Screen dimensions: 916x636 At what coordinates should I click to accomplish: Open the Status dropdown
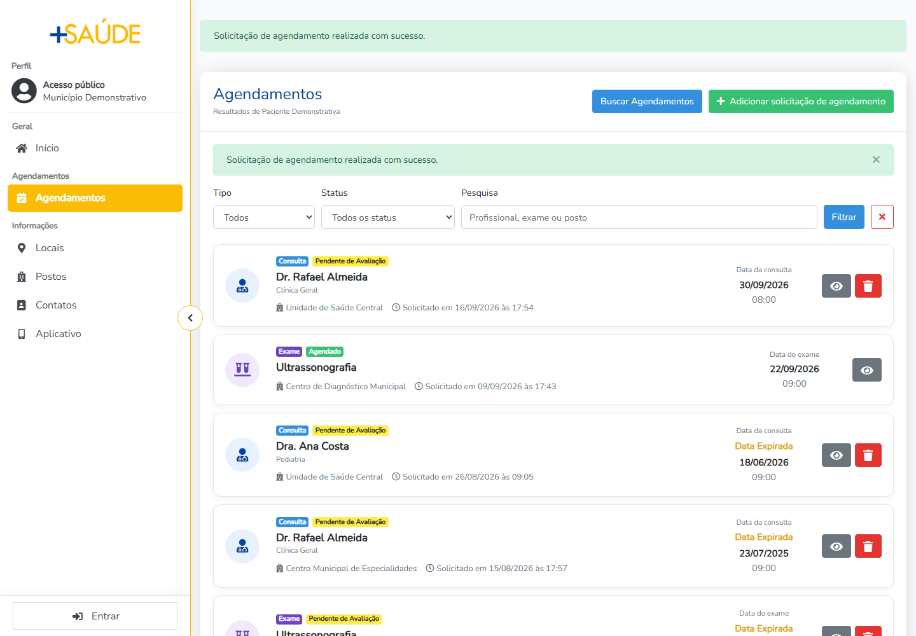point(388,218)
